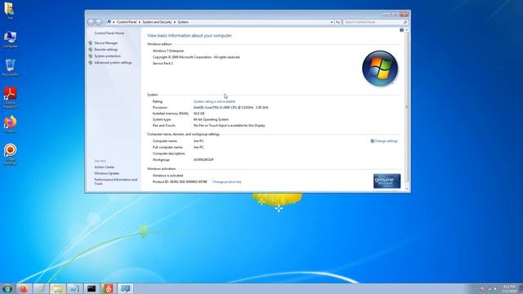This screenshot has width=523, height=294.
Task: Open the address bar history dropdown
Action: pos(331,22)
